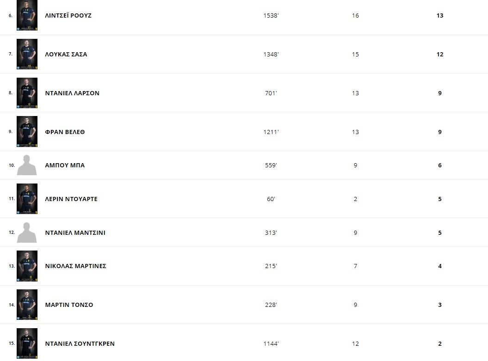
Task: Select ΜΑΡΤΙΝ ΤΟΝΣΟ name link
Action: 69,305
